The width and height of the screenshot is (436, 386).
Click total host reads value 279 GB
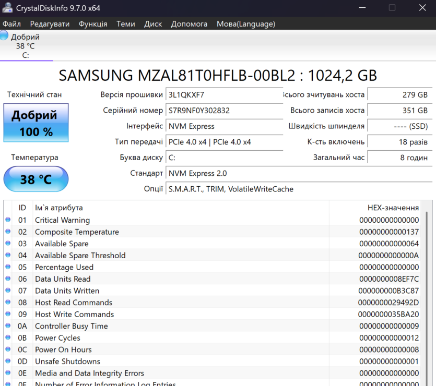(x=400, y=95)
